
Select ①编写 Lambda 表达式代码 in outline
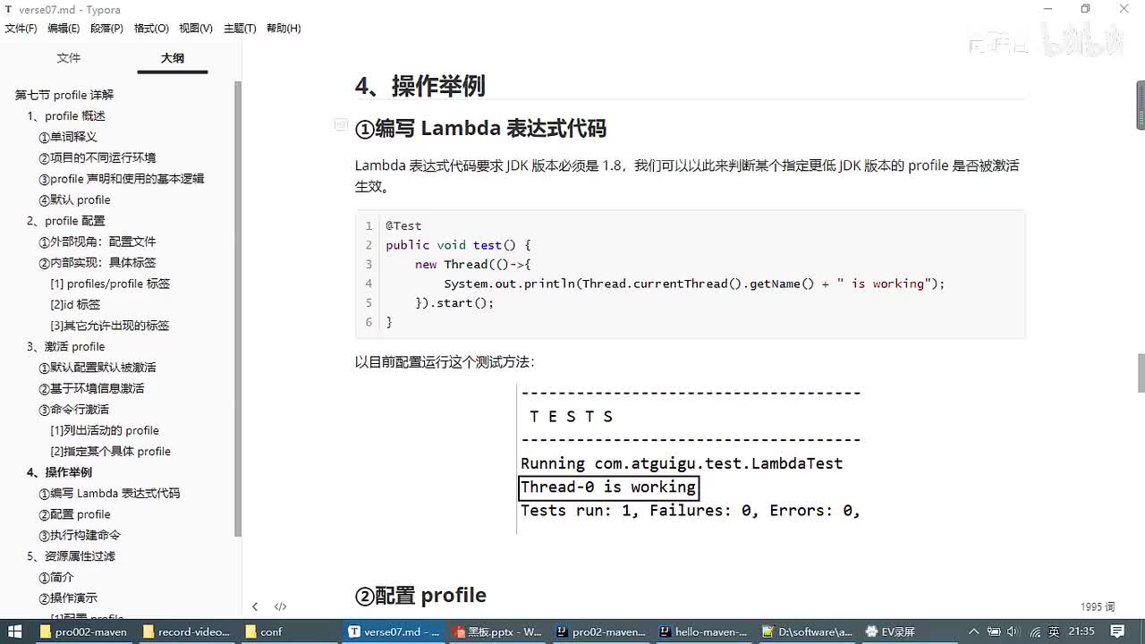click(x=109, y=494)
